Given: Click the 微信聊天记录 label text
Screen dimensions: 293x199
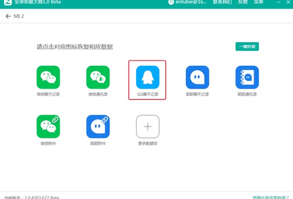Looking at the screenshot, I should click(48, 94).
